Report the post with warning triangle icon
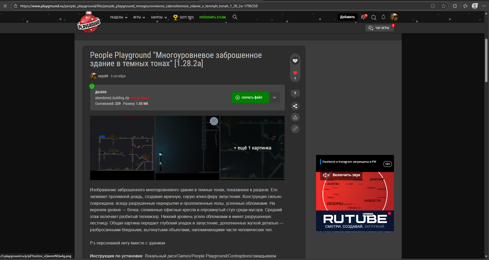This screenshot has width=489, height=260. click(x=295, y=118)
